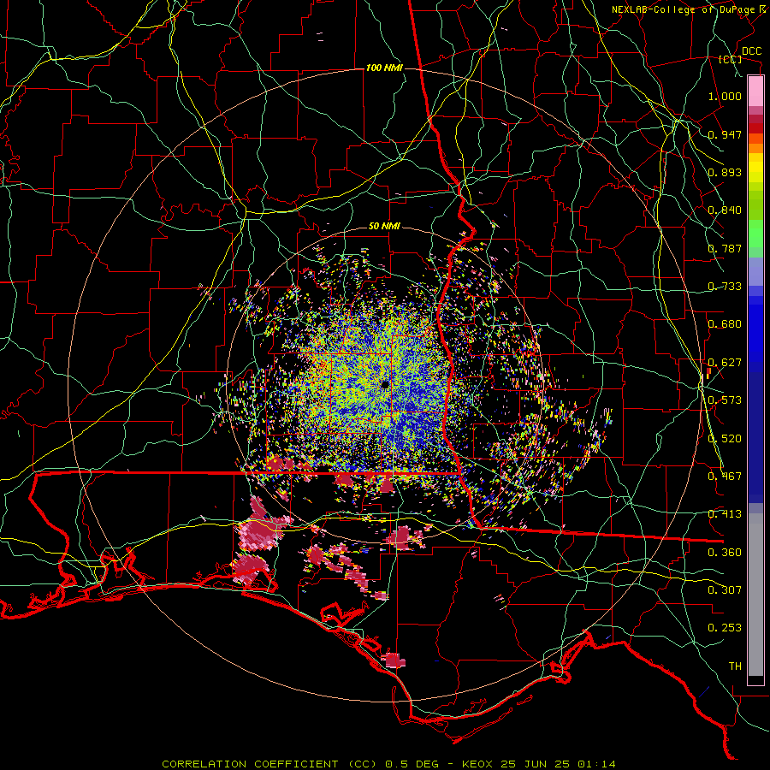Click the "100 NMI" range ring label
This screenshot has height=770, width=770.
pos(384,68)
